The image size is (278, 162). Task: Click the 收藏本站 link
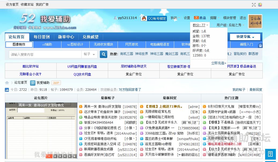pos(27,5)
